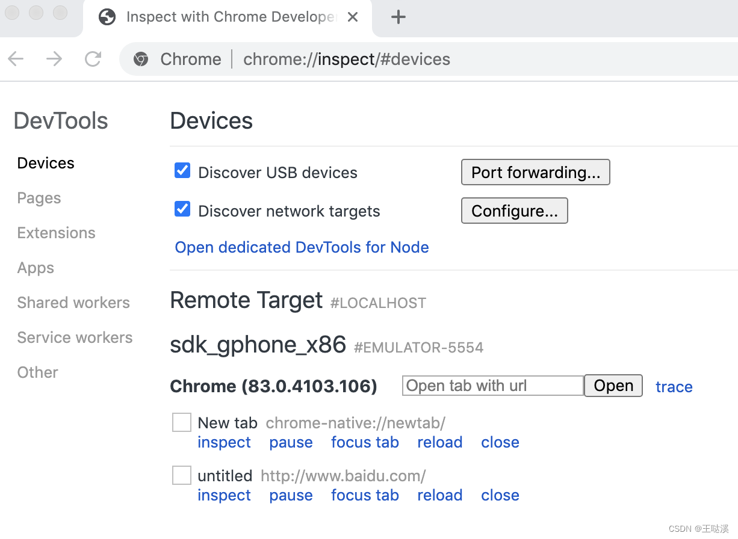Screen dimensions: 738x539
Task: Inspect the New tab page
Action: click(224, 442)
